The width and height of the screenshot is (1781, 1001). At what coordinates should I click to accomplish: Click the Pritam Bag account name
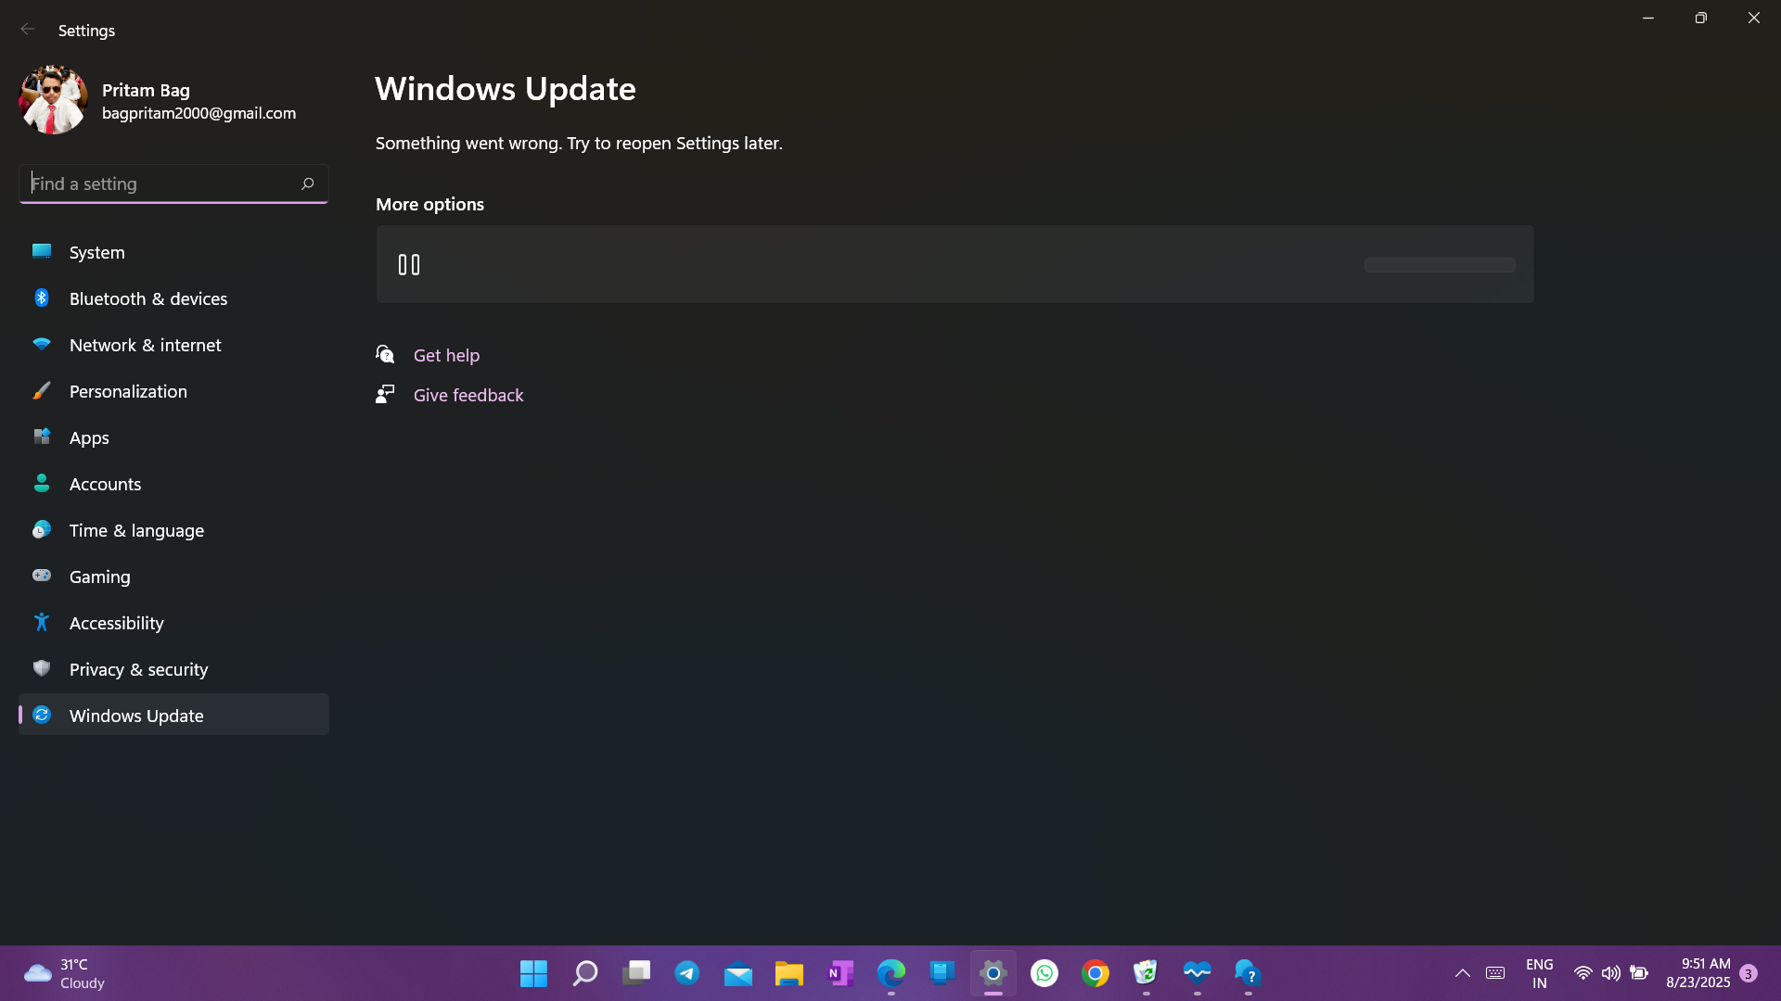[146, 90]
